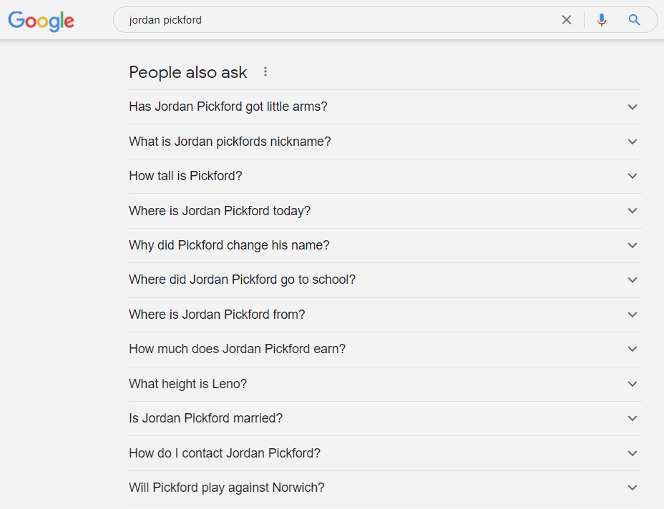Open question 'Will Pickford play against Norwich?'

pyautogui.click(x=386, y=488)
